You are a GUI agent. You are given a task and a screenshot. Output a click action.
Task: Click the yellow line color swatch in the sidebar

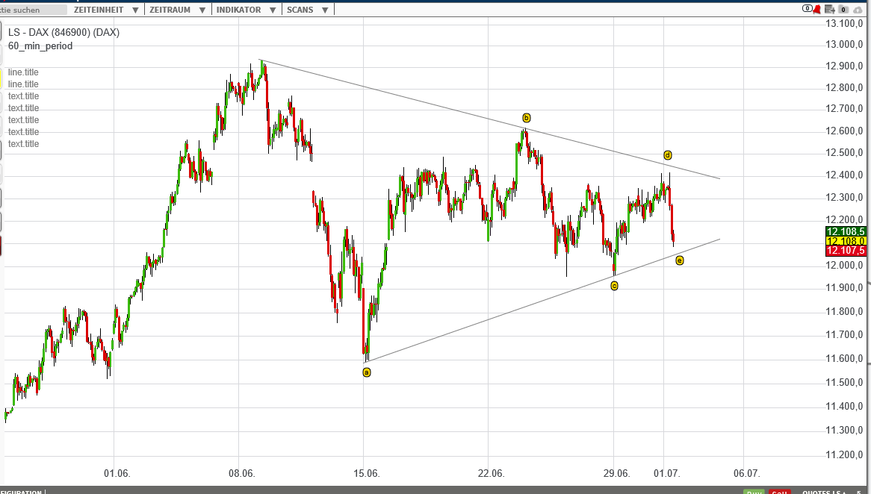point(1,78)
